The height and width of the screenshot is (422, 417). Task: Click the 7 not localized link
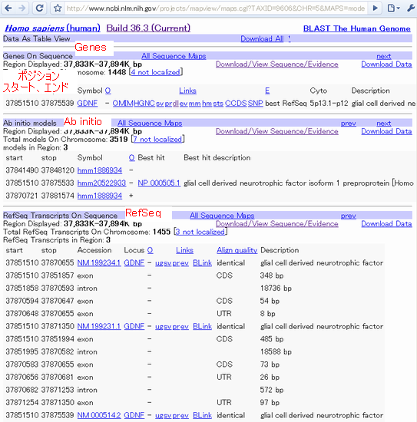[x=157, y=139]
